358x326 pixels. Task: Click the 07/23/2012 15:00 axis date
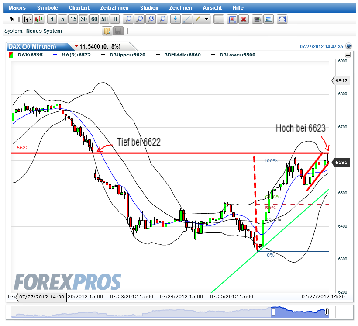pyautogui.click(x=131, y=297)
